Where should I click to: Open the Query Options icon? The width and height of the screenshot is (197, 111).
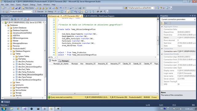[65, 12]
